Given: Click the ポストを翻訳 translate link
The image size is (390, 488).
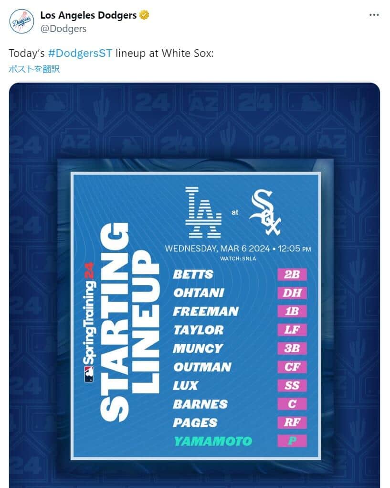Looking at the screenshot, I should coord(34,69).
